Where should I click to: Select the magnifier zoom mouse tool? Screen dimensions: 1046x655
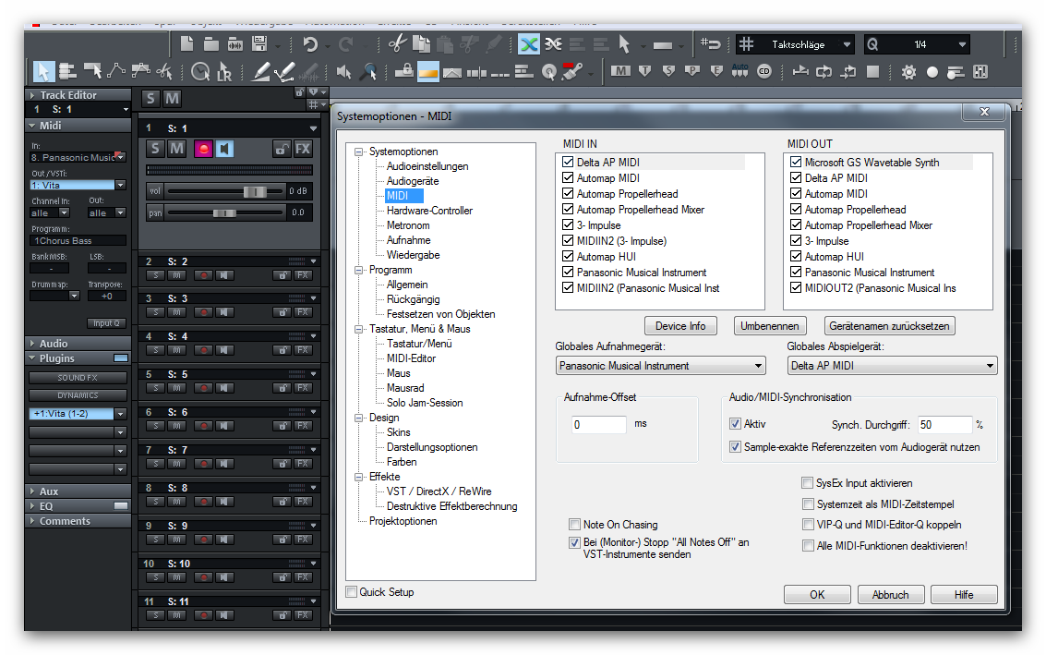[x=369, y=71]
